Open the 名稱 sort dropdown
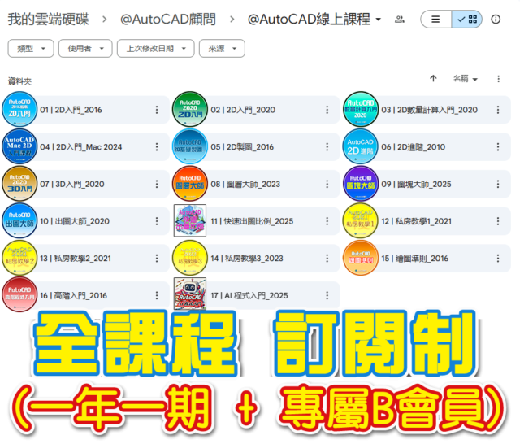520x444 pixels. [466, 79]
